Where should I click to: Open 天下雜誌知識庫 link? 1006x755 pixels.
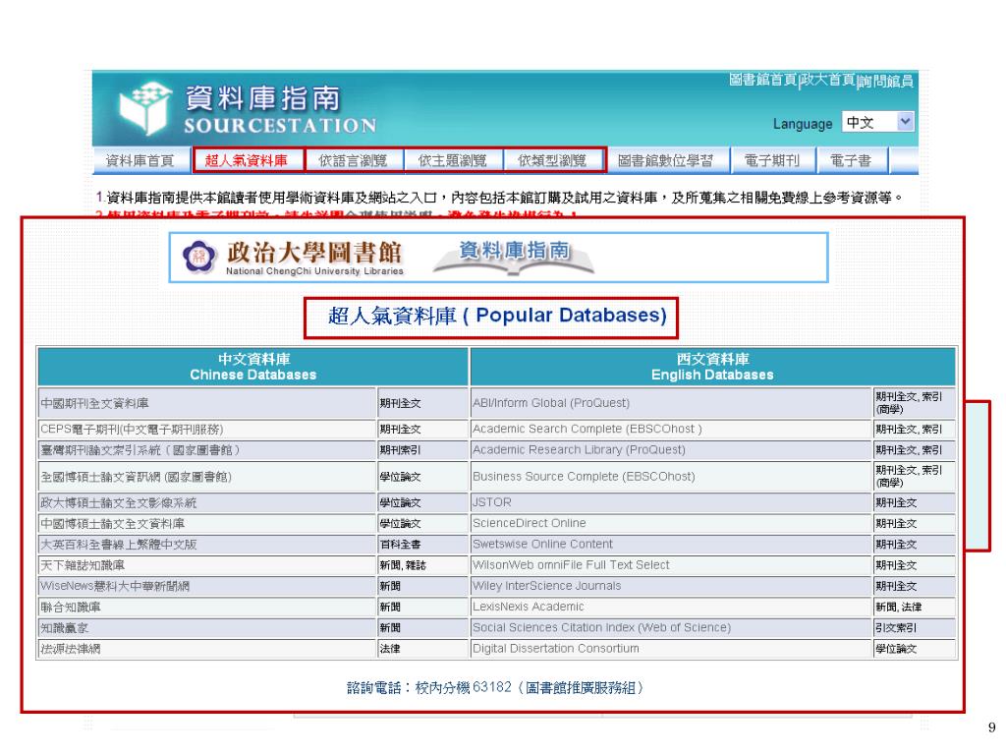83,565
